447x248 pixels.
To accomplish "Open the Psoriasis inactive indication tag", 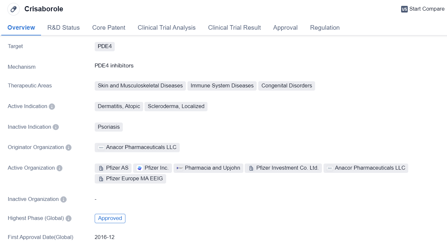I will pos(109,127).
